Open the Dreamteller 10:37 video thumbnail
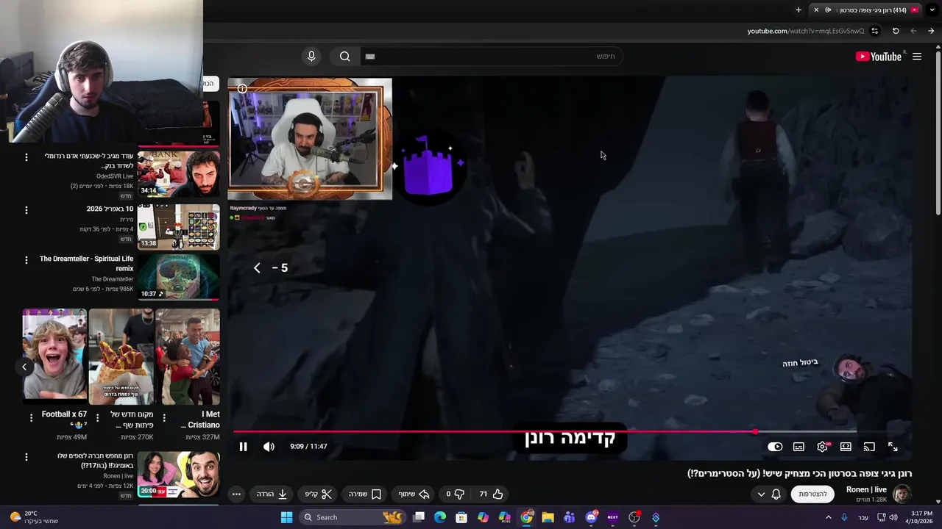The image size is (942, 529). pos(178,277)
